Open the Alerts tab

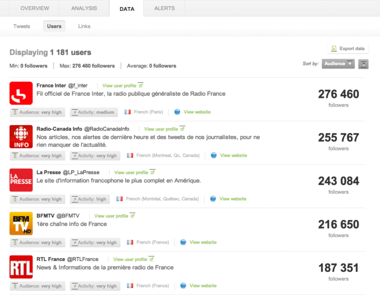(x=164, y=8)
